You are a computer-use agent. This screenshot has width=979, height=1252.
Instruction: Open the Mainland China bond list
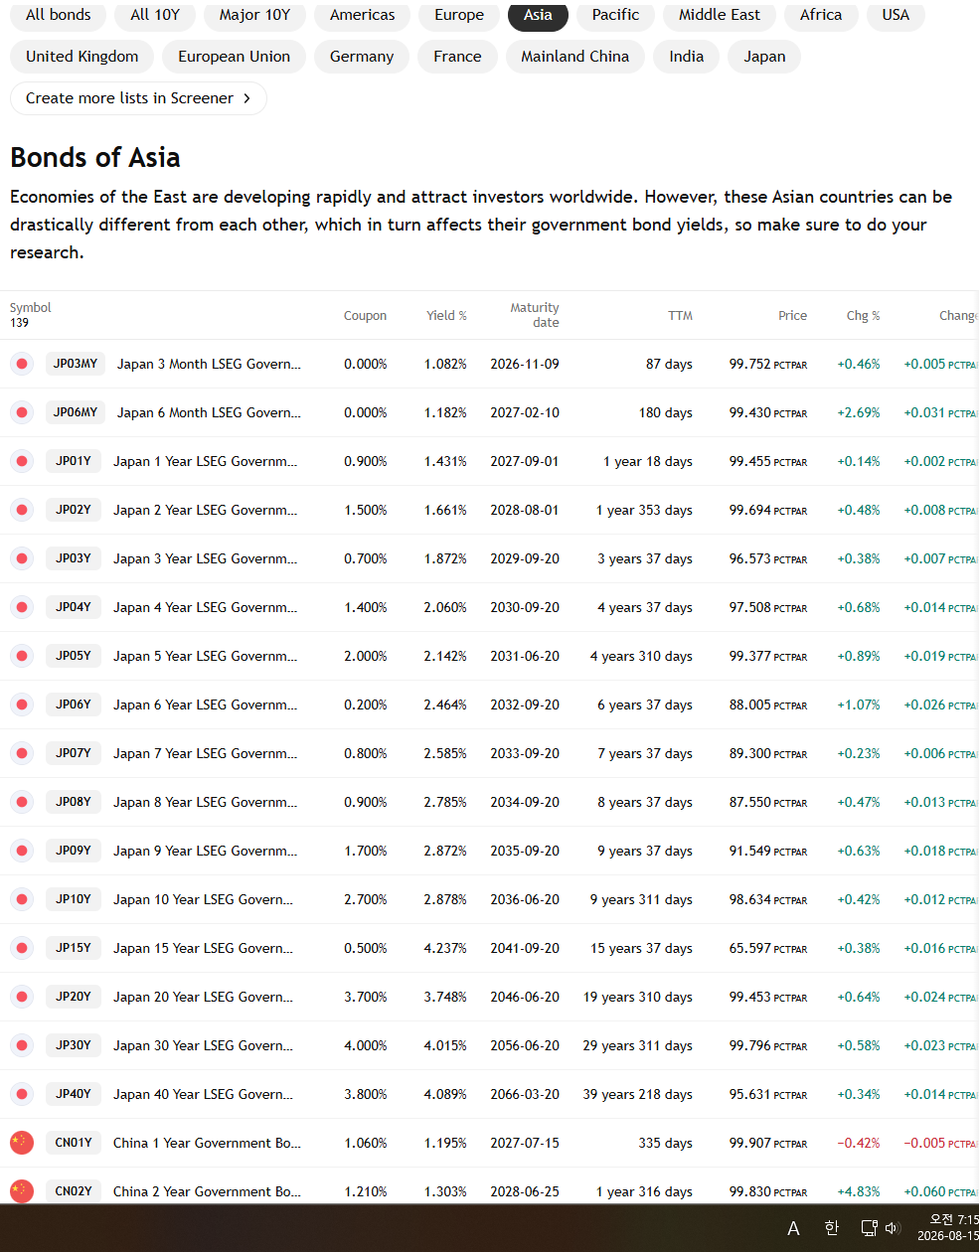point(575,57)
